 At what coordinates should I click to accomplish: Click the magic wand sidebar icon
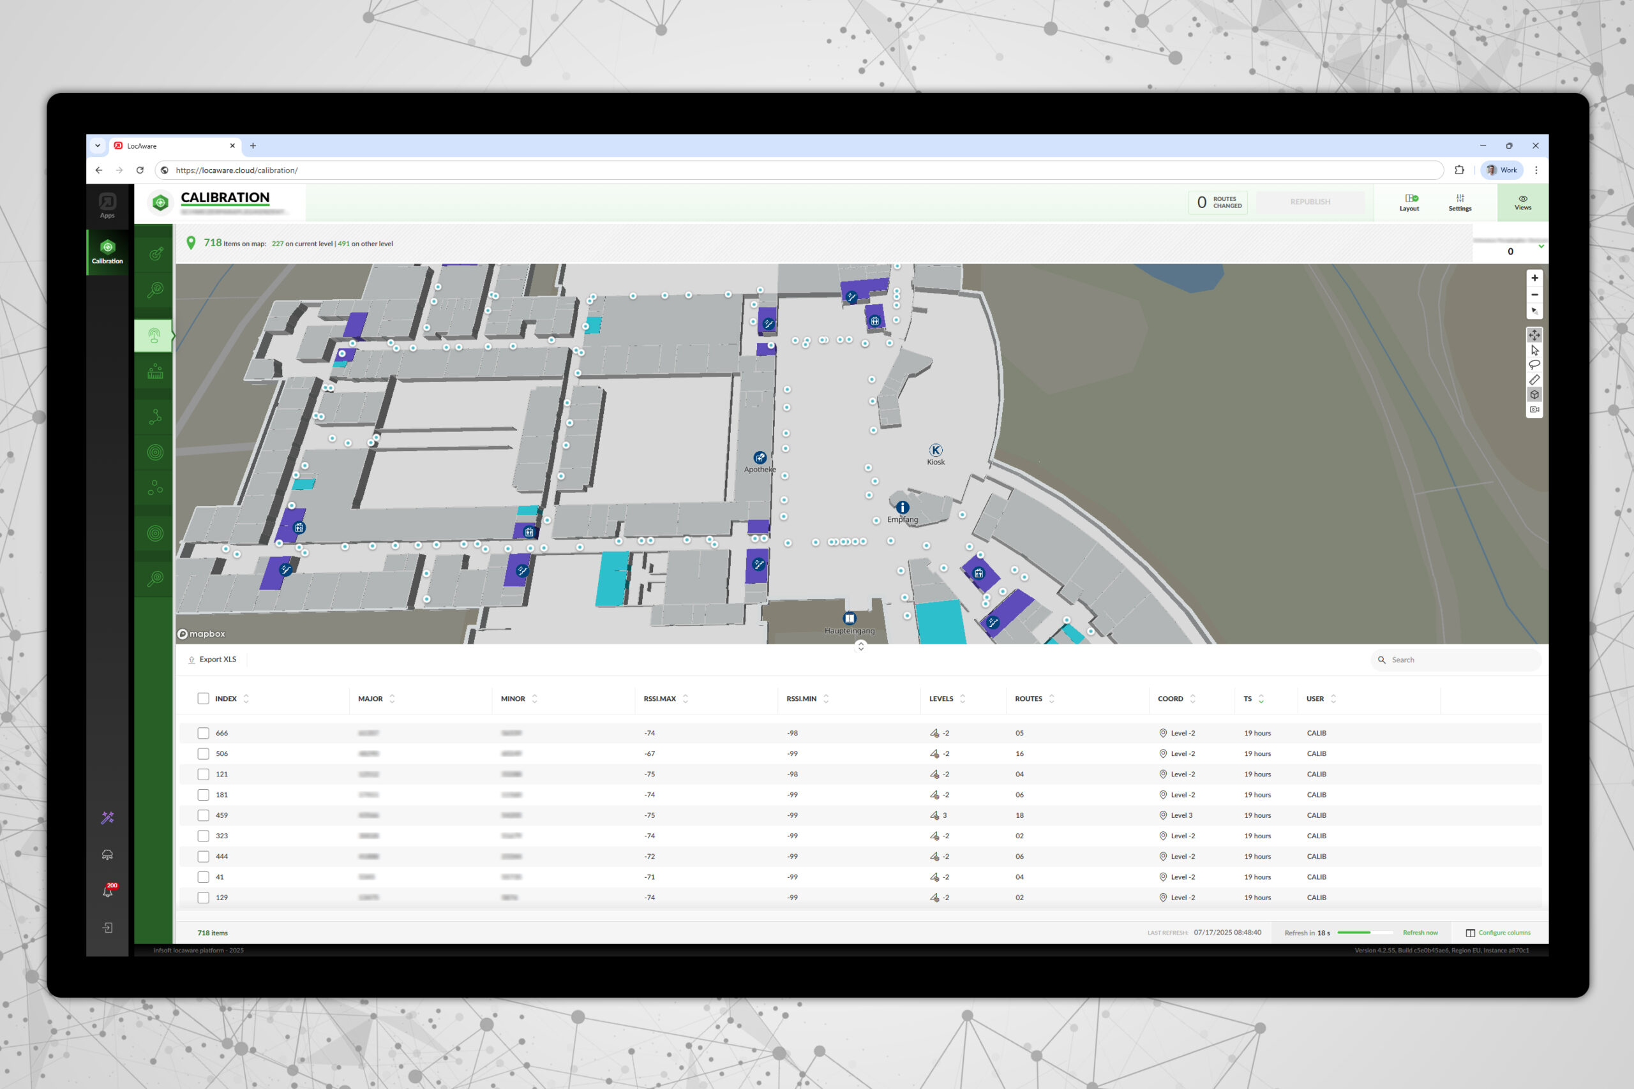pyautogui.click(x=108, y=817)
